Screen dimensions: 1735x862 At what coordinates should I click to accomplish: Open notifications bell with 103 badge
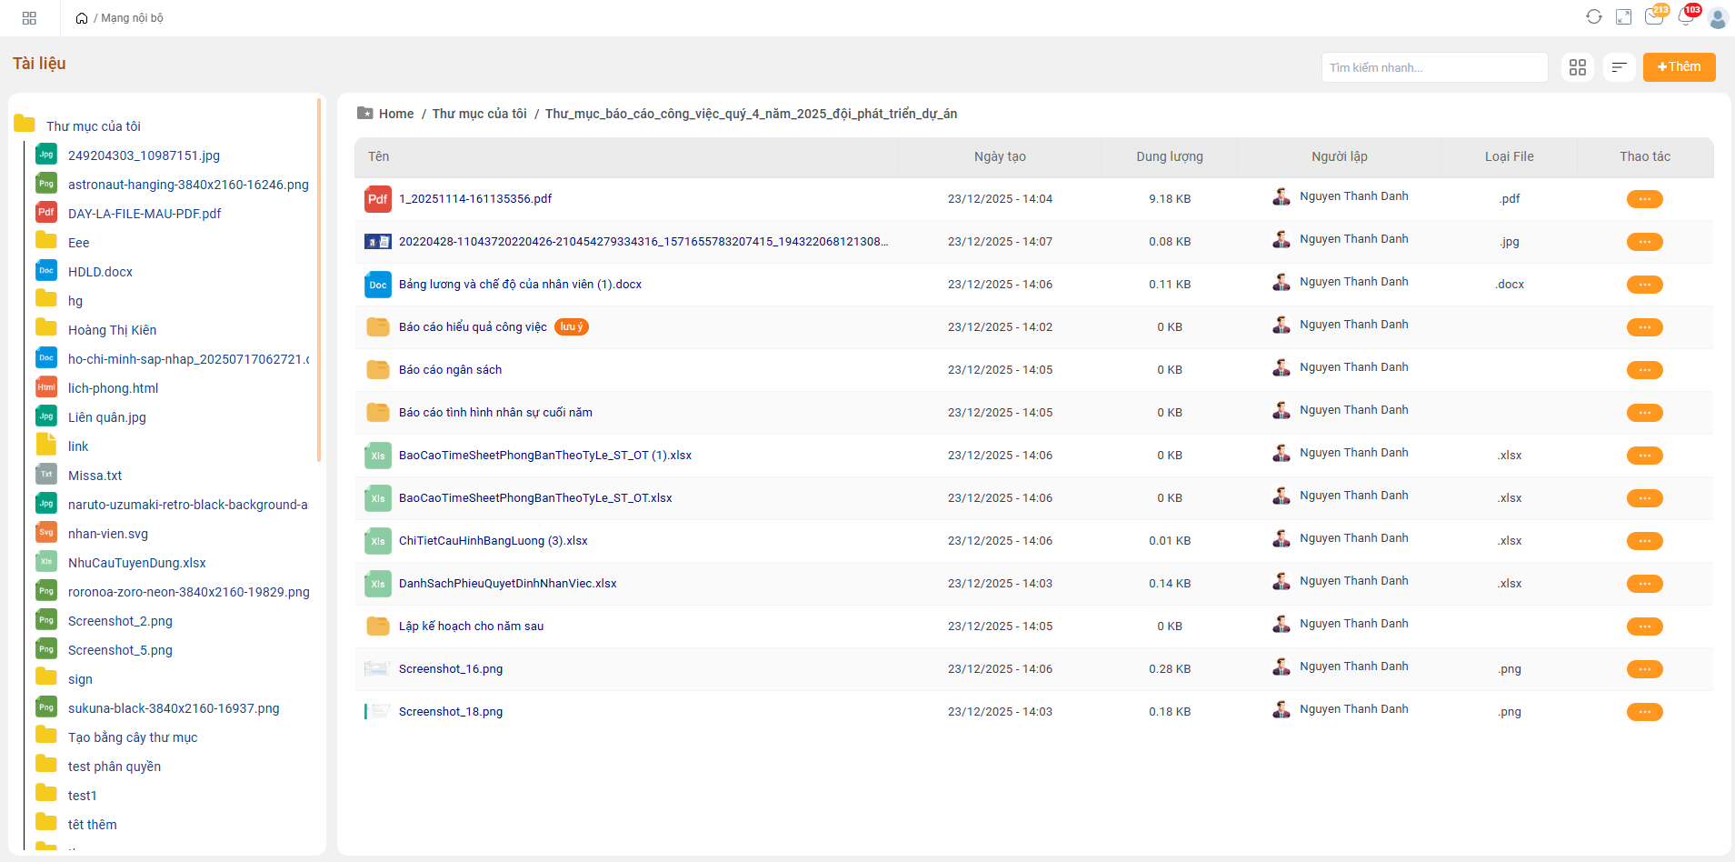click(x=1685, y=17)
